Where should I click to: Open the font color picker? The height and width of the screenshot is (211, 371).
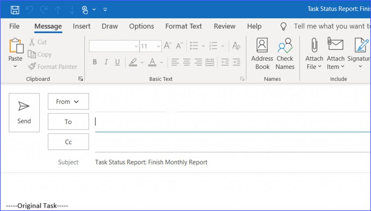point(162,62)
